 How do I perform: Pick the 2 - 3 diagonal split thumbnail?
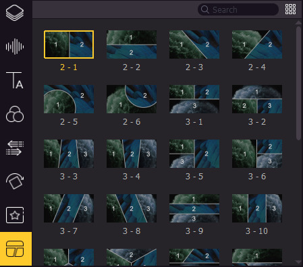194,44
